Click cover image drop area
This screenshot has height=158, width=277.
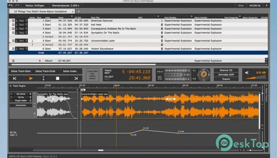[92, 75]
